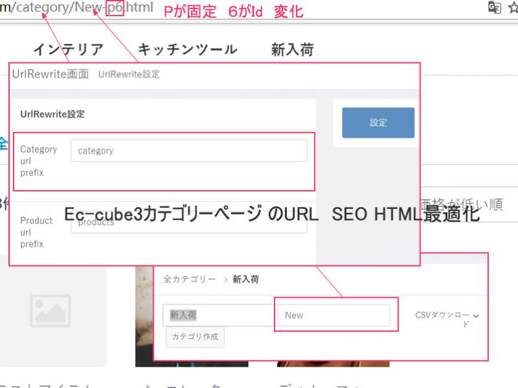Viewport: 518px width, 388px height.
Task: Open the 新入荷 category menu
Action: pos(292,49)
